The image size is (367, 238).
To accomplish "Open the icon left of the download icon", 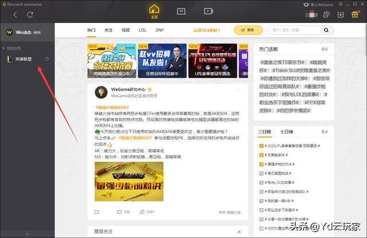I will [326, 15].
